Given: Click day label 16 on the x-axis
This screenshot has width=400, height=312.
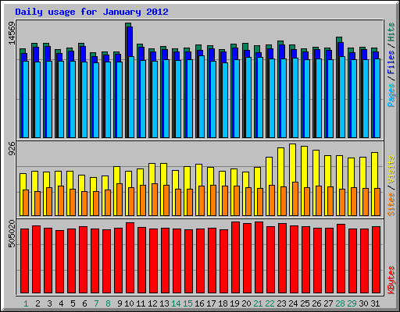Looking at the screenshot, I should click(199, 303).
